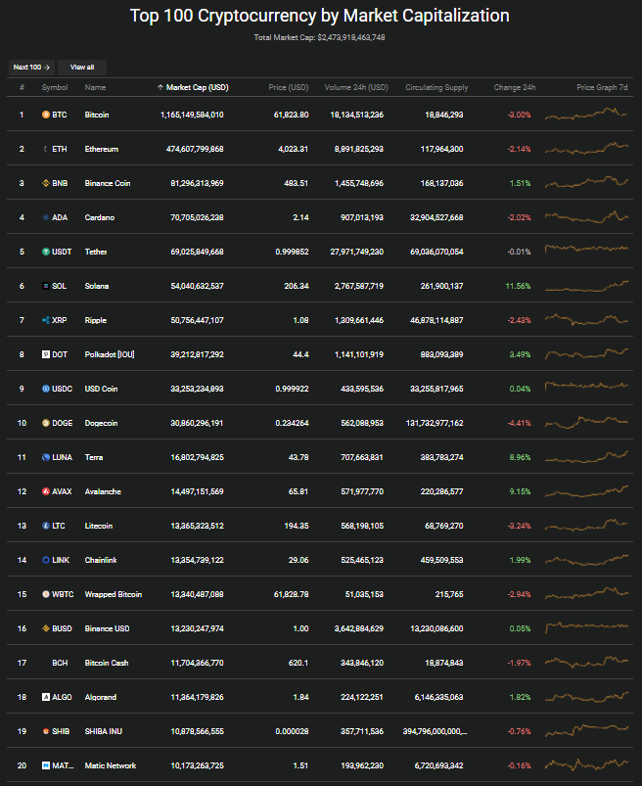Click the Algorand ALGO coin icon
This screenshot has width=642, height=786.
46,697
